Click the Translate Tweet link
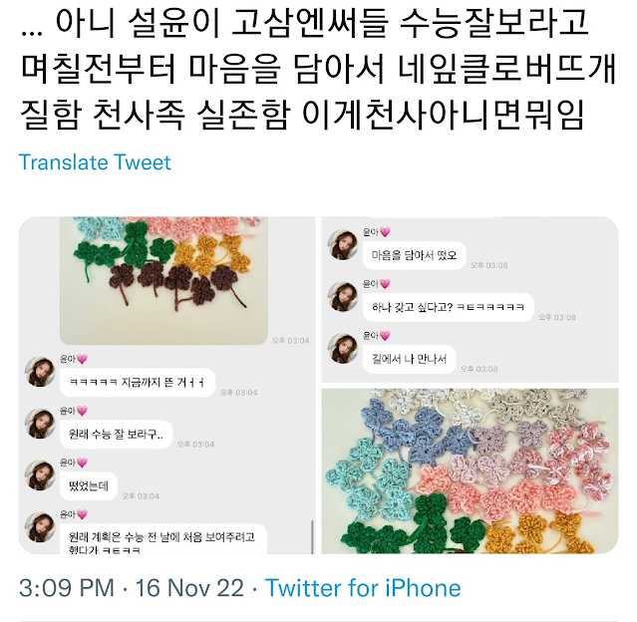 click(x=95, y=162)
